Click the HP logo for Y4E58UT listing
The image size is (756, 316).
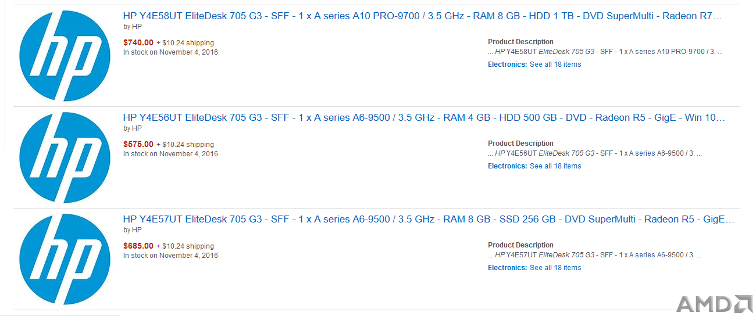65,56
